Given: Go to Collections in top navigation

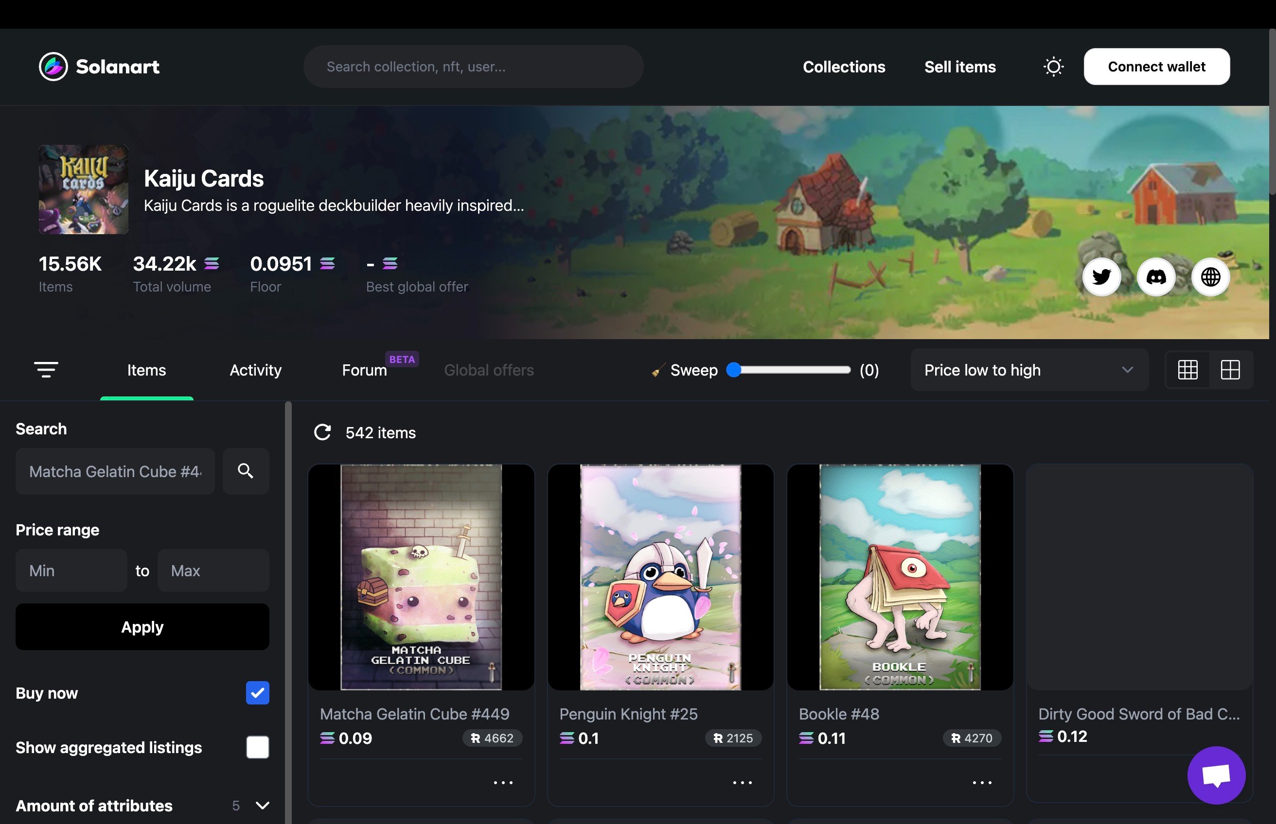Looking at the screenshot, I should [844, 67].
